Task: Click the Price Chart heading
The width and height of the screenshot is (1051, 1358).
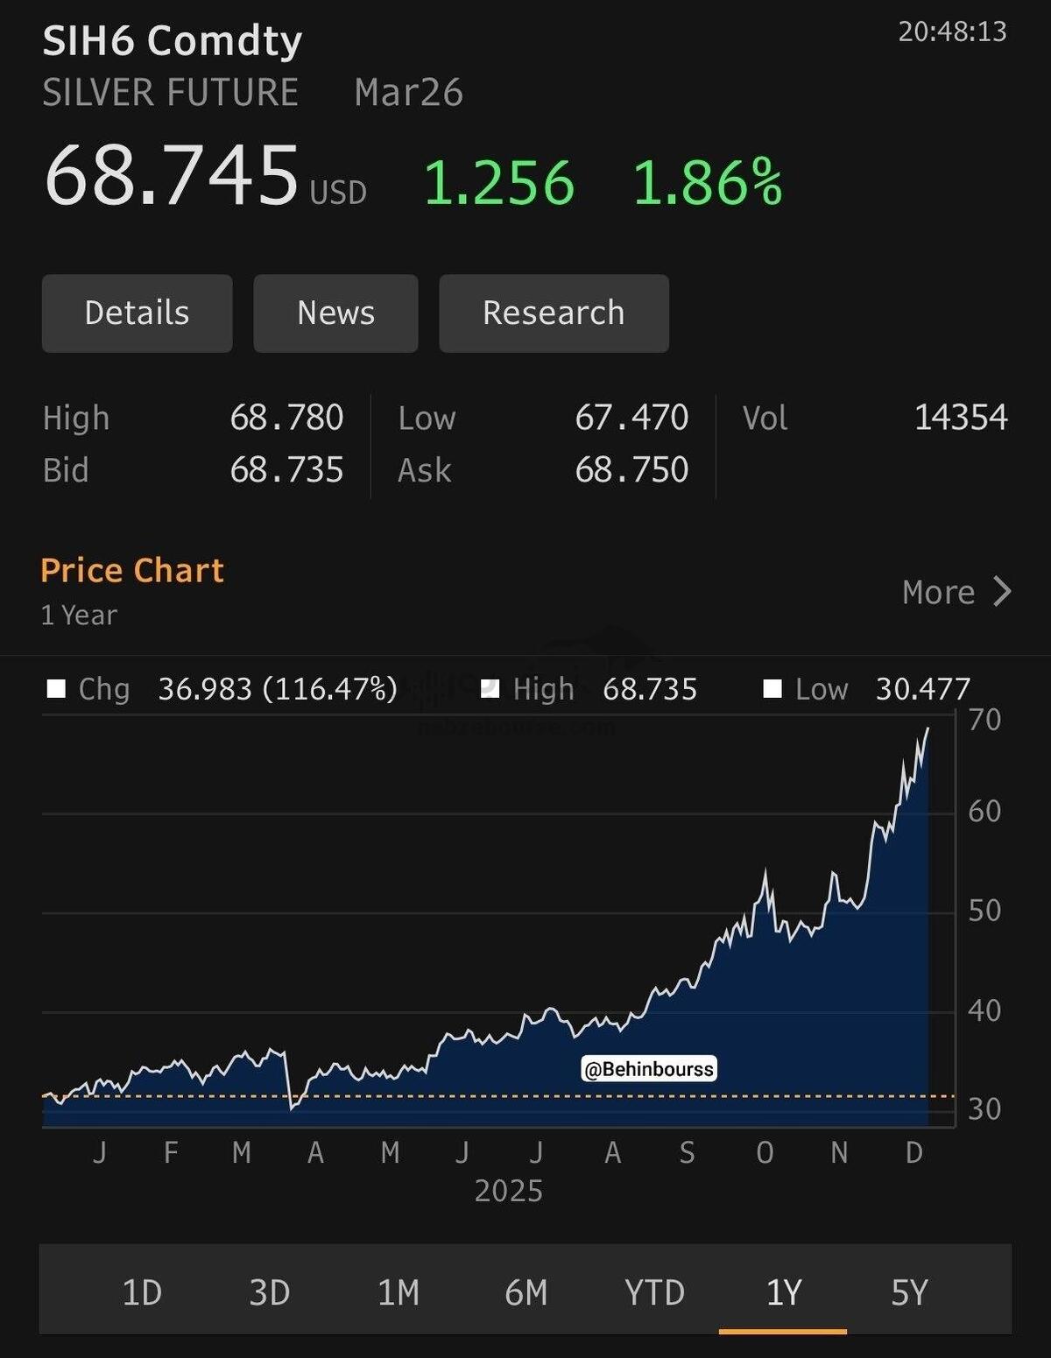Action: [132, 570]
